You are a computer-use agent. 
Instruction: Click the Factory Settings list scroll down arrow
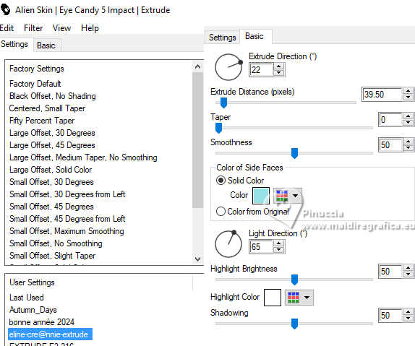(197, 259)
